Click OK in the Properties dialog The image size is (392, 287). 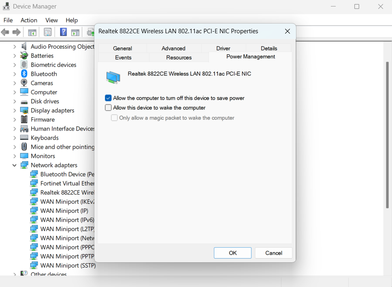[232, 253]
